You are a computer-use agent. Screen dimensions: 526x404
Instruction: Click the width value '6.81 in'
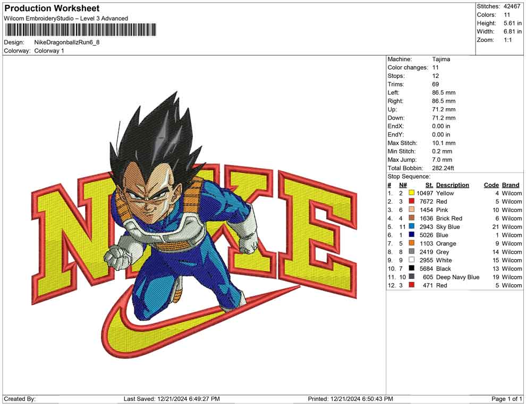tap(512, 31)
